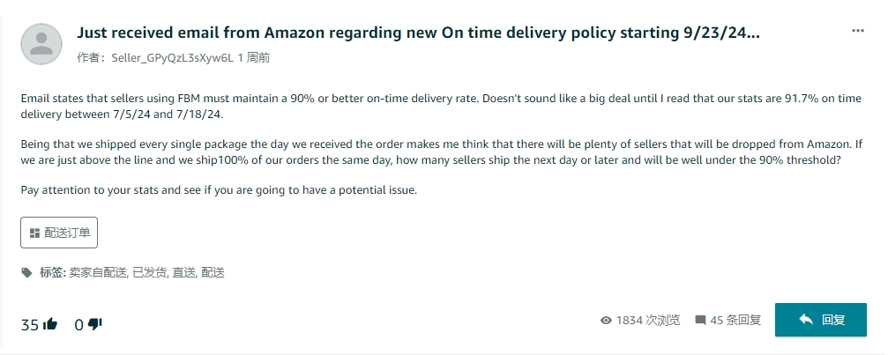The image size is (888, 355).
Task: Select the 卖家自配送 tag
Action: [97, 273]
